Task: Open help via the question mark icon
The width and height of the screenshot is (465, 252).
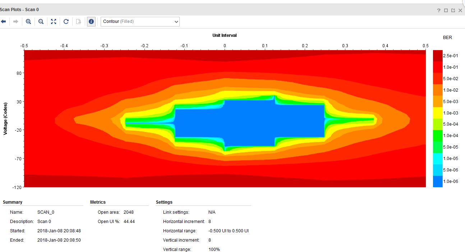Action: (439, 10)
